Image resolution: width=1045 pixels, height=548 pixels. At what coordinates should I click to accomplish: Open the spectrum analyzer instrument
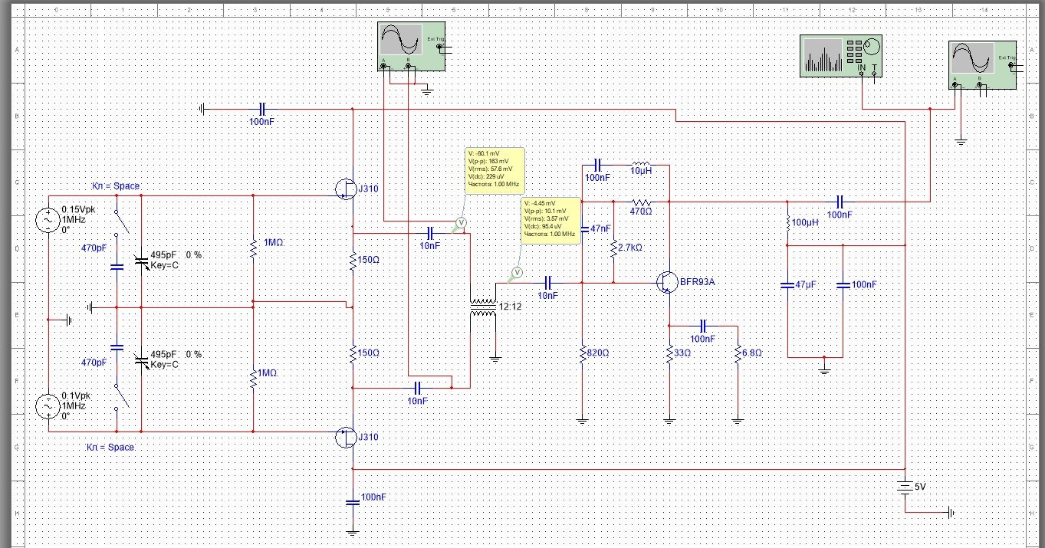[x=841, y=55]
